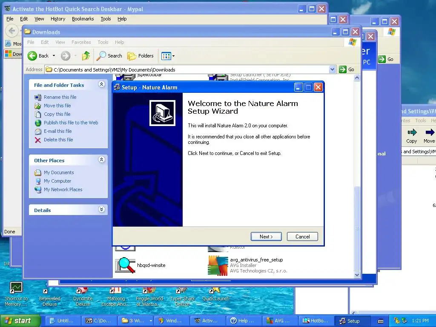Click Go button next to Downloads address
436x327 pixels.
click(x=347, y=69)
